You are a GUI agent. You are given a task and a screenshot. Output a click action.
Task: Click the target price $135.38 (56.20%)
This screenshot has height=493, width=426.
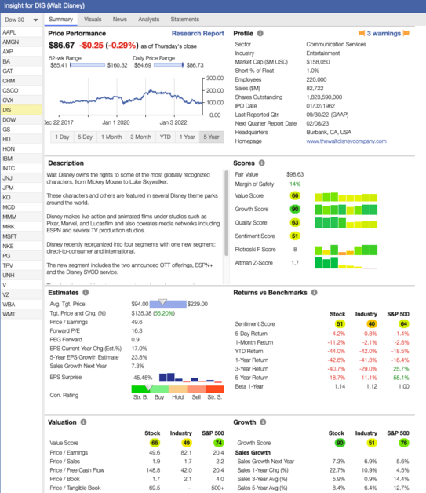[x=153, y=313]
